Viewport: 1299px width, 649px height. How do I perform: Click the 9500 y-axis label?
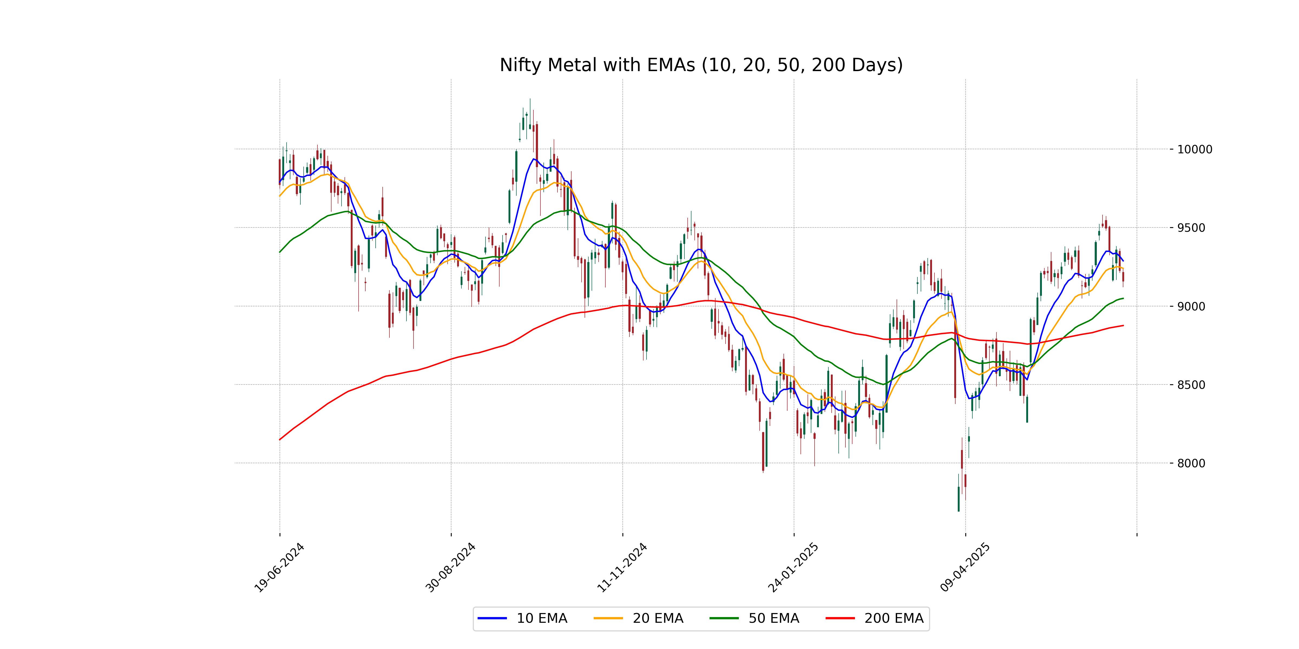pyautogui.click(x=1191, y=228)
